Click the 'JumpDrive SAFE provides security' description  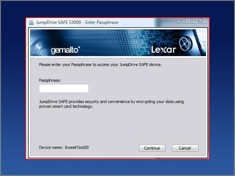tap(111, 104)
